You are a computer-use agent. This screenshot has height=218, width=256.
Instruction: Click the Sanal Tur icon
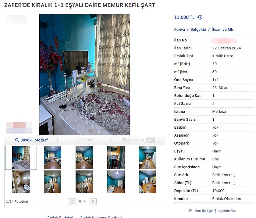(x=124, y=140)
